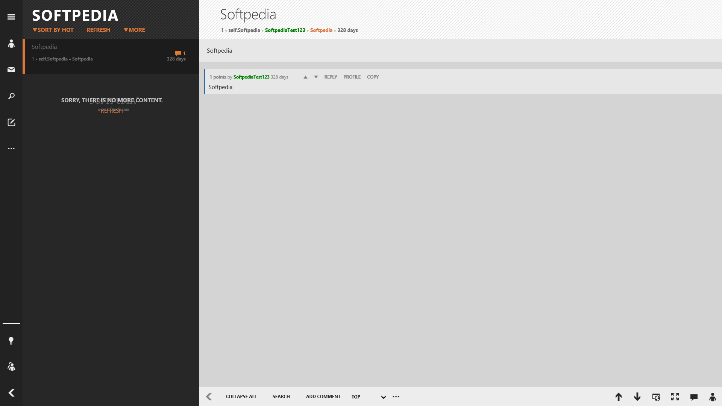Open SoftpediaTest123 author link in post header

pyautogui.click(x=285, y=30)
